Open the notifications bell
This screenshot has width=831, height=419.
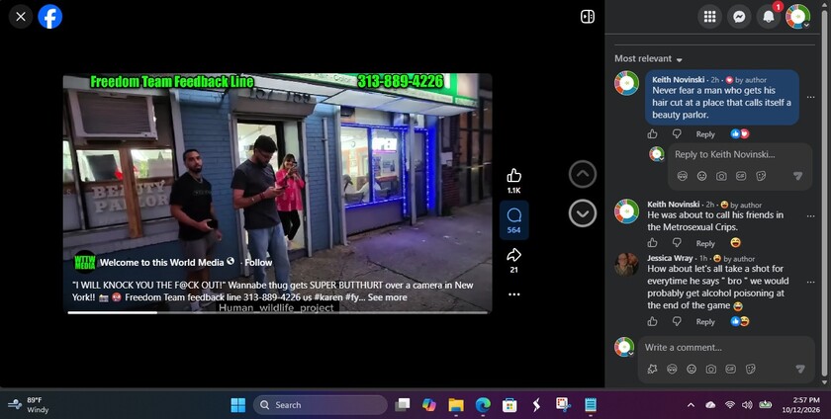768,17
